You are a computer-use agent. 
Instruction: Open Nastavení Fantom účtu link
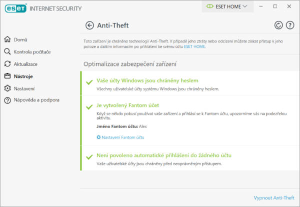[x=123, y=137]
